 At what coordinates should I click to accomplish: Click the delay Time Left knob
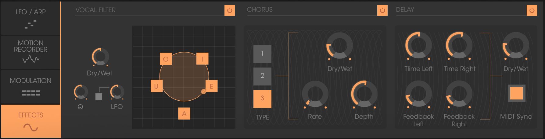(x=418, y=46)
